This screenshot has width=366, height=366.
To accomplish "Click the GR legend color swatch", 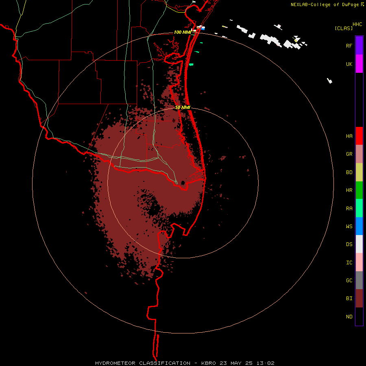I will (359, 154).
